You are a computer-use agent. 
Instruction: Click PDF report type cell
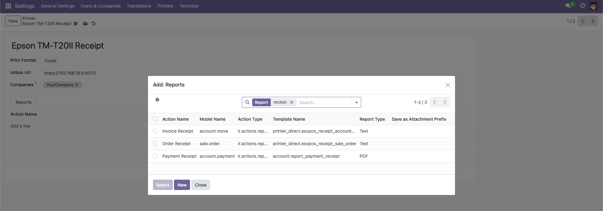(364, 156)
